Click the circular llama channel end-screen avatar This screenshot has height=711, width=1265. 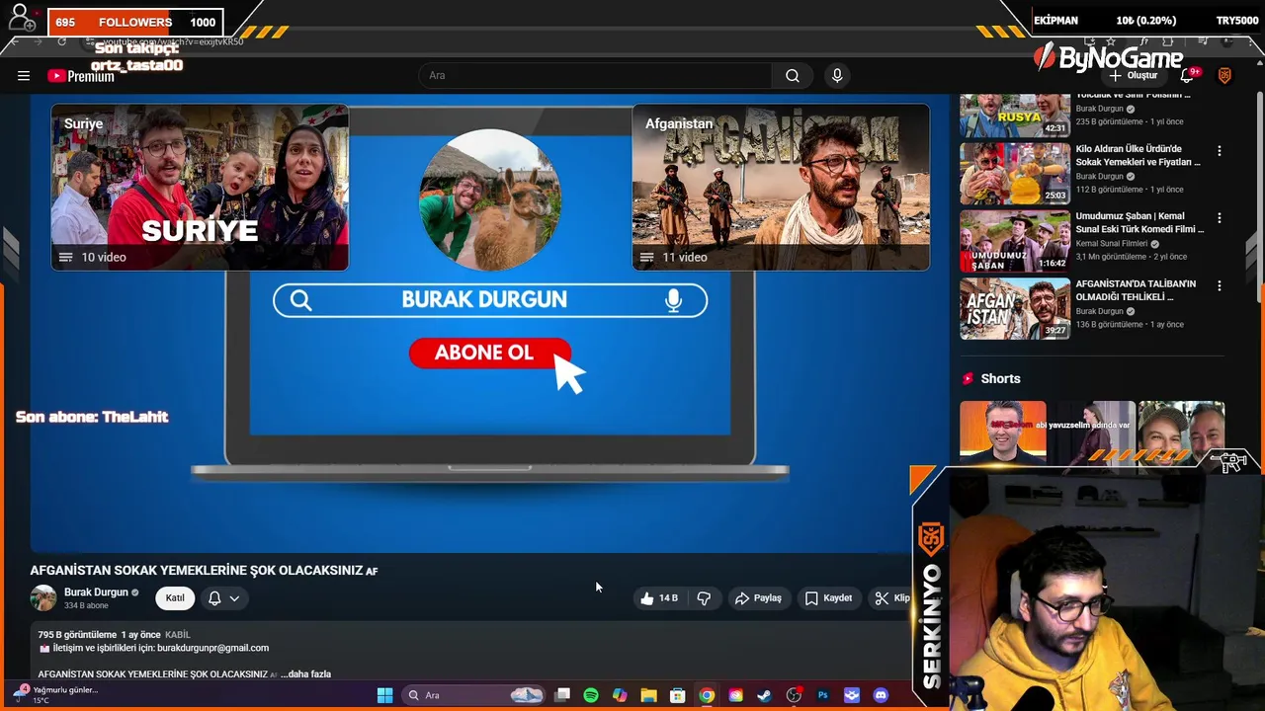pos(490,199)
